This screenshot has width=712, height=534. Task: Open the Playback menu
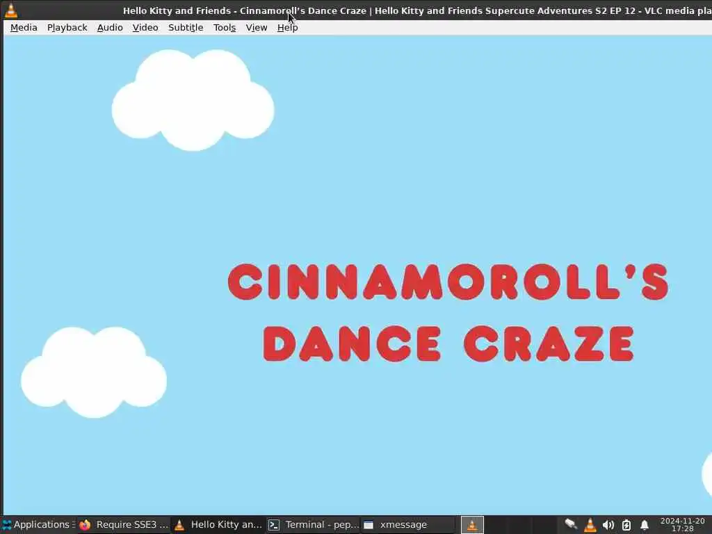[x=67, y=28]
